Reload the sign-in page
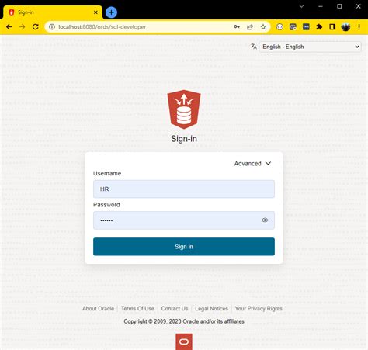 pyautogui.click(x=36, y=27)
